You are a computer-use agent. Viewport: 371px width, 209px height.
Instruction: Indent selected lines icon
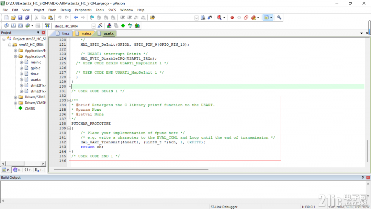click(x=122, y=18)
